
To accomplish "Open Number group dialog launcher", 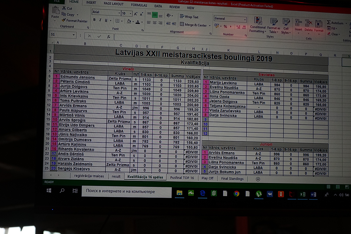I will pos(245,35).
